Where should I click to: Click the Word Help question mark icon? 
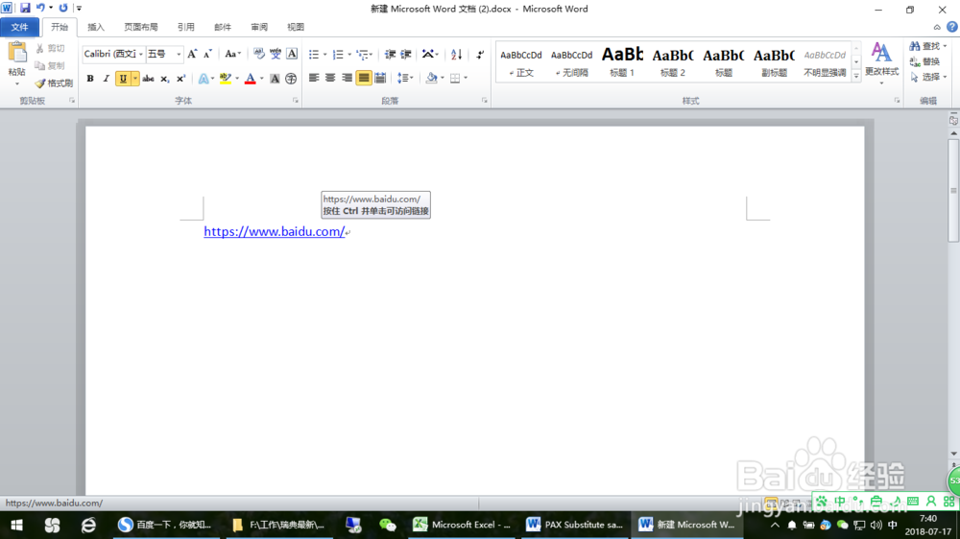tap(952, 27)
